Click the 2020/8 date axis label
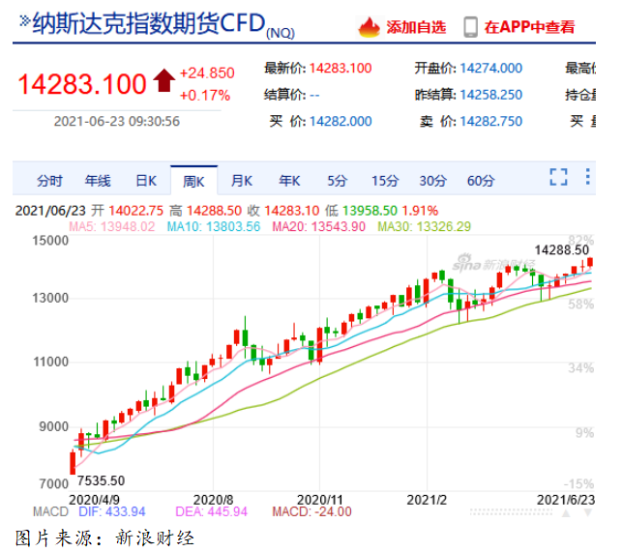This screenshot has height=552, width=622. 213,500
